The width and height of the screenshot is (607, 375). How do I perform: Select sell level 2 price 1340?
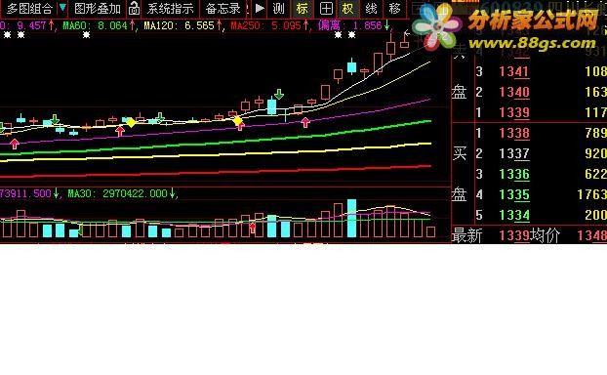click(514, 92)
